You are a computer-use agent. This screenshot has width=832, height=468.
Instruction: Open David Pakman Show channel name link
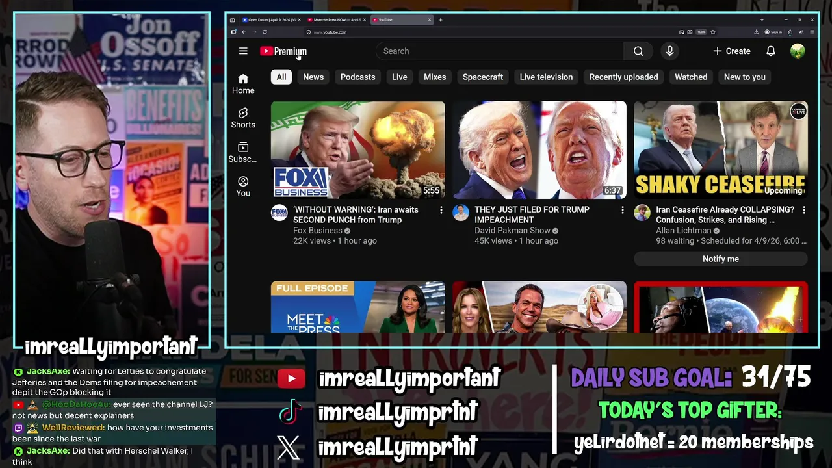point(512,231)
